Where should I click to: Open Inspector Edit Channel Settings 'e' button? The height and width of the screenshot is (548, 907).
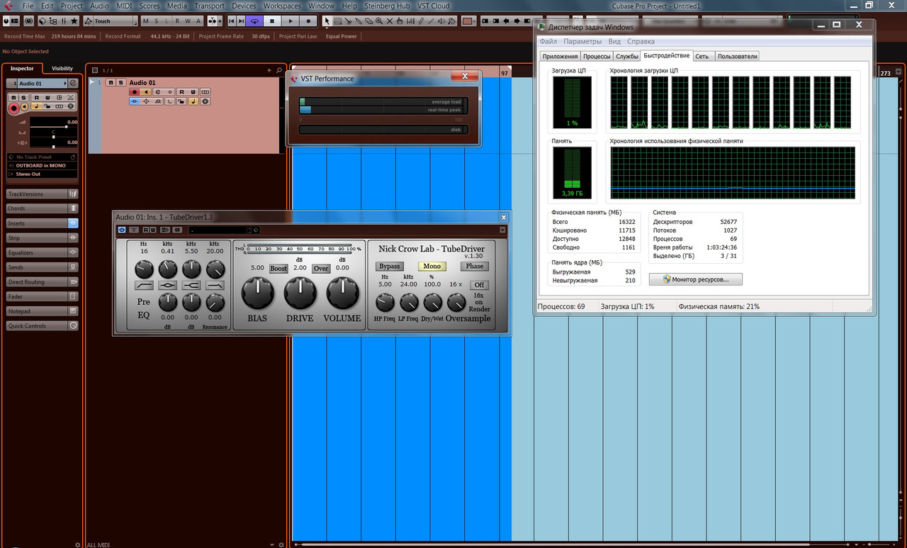[x=73, y=83]
